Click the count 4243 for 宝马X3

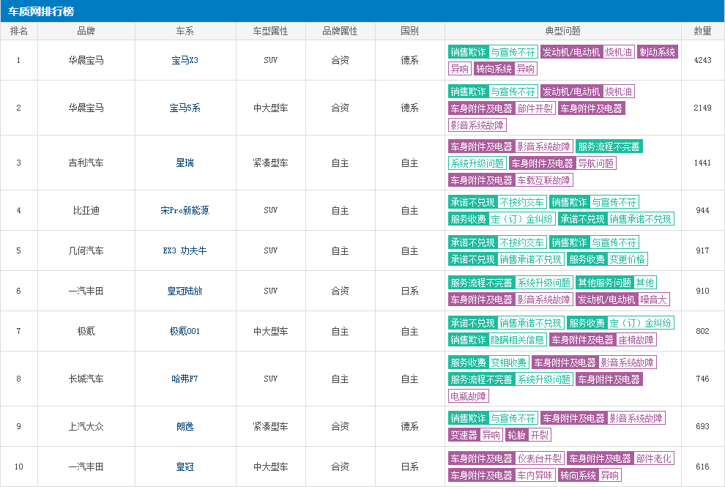[x=702, y=60]
